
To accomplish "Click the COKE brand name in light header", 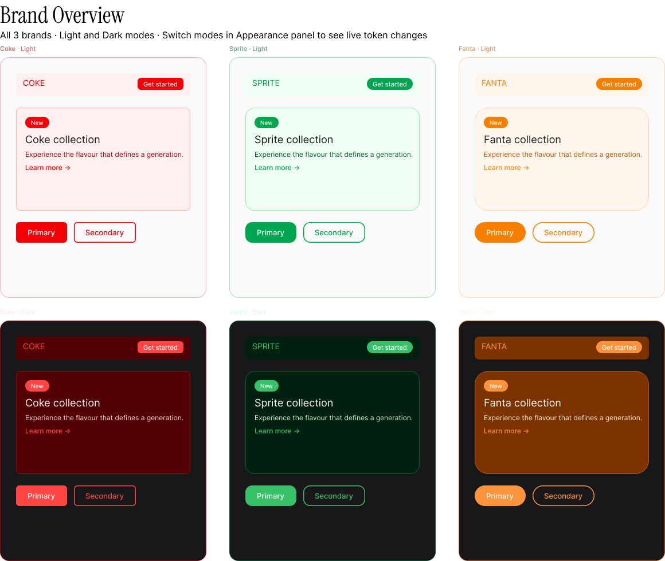I will pos(34,84).
